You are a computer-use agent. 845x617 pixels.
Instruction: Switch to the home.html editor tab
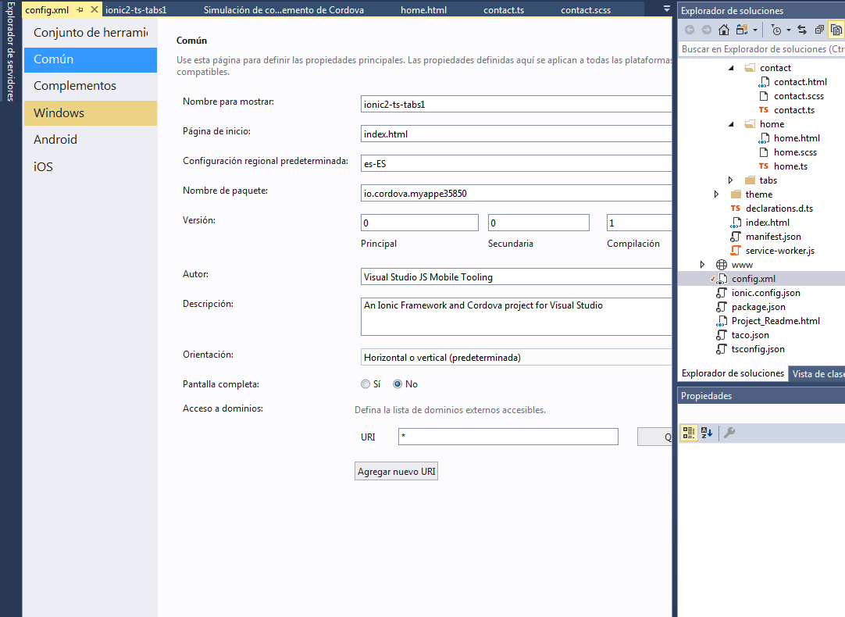pyautogui.click(x=424, y=10)
